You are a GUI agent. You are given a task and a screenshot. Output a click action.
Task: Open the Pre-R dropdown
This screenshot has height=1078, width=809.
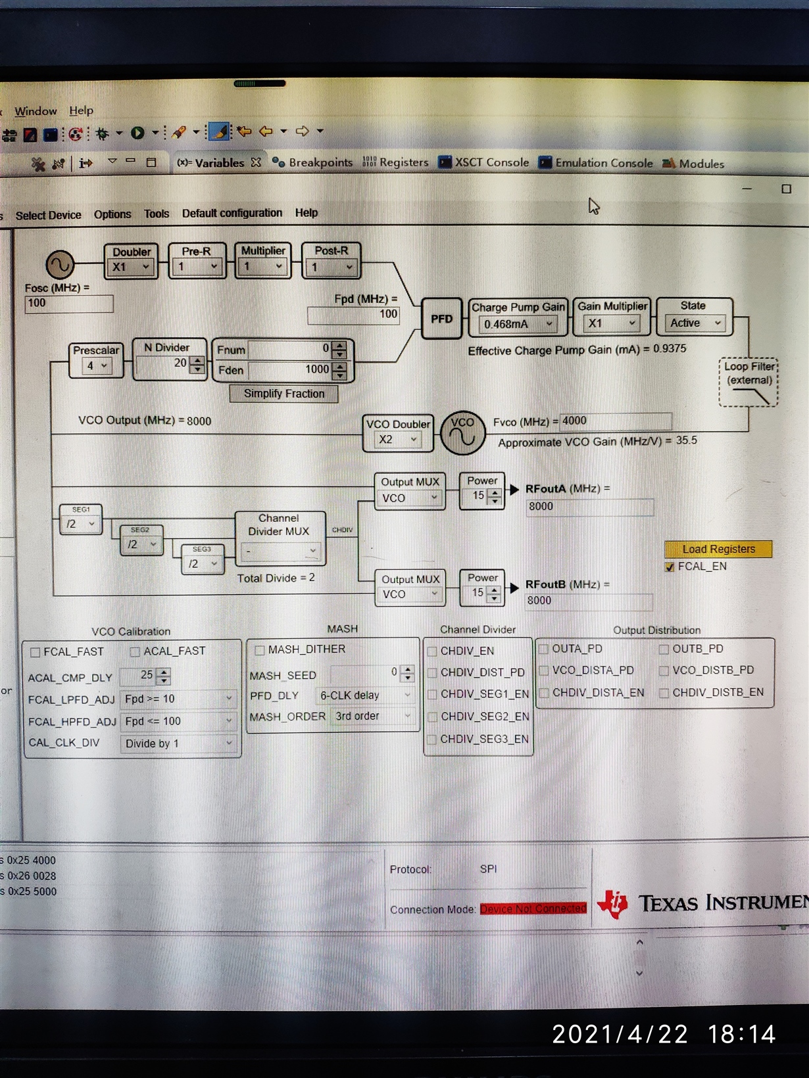click(197, 267)
